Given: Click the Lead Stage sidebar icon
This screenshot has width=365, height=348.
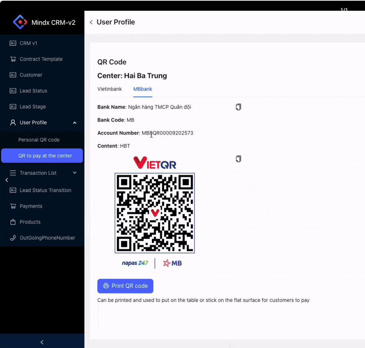Looking at the screenshot, I should tap(13, 106).
